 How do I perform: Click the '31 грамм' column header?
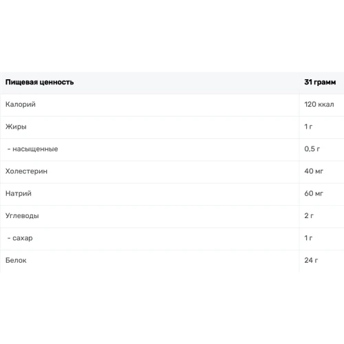320,82
